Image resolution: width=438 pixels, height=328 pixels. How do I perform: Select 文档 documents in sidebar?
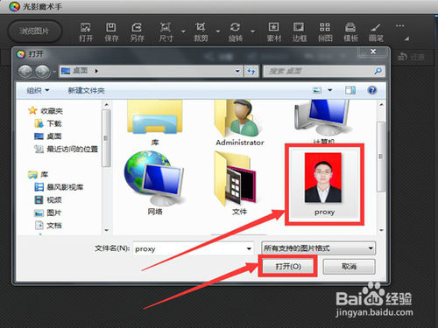(48, 226)
